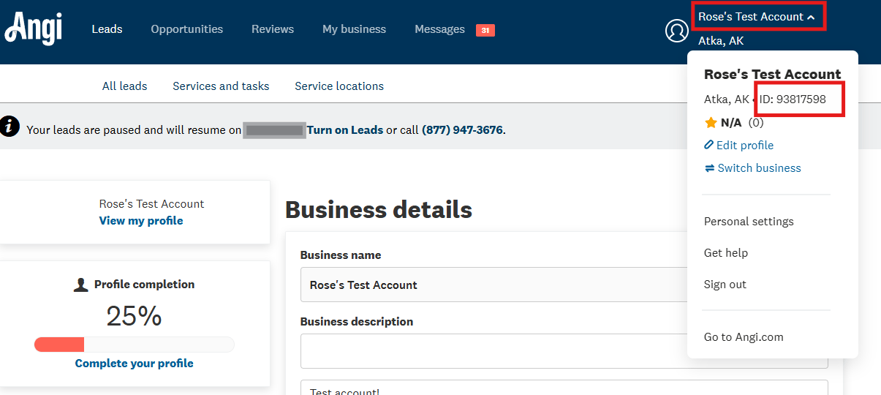Click the Messages 31 unread badge
The width and height of the screenshot is (881, 395).
point(485,30)
